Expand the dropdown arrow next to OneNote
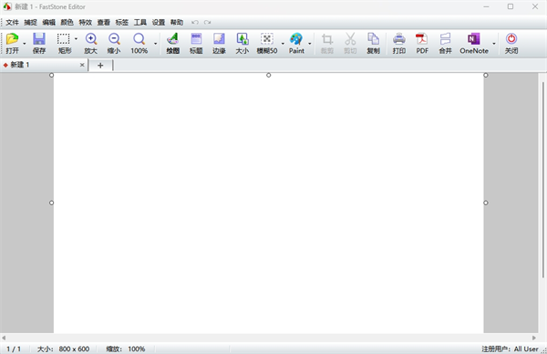This screenshot has height=354, width=547. pos(494,44)
